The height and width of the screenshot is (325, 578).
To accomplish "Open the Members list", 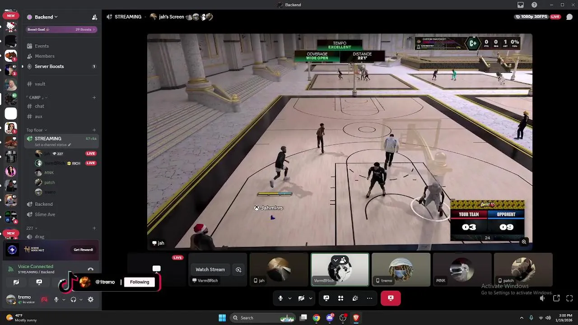I will click(x=61, y=56).
